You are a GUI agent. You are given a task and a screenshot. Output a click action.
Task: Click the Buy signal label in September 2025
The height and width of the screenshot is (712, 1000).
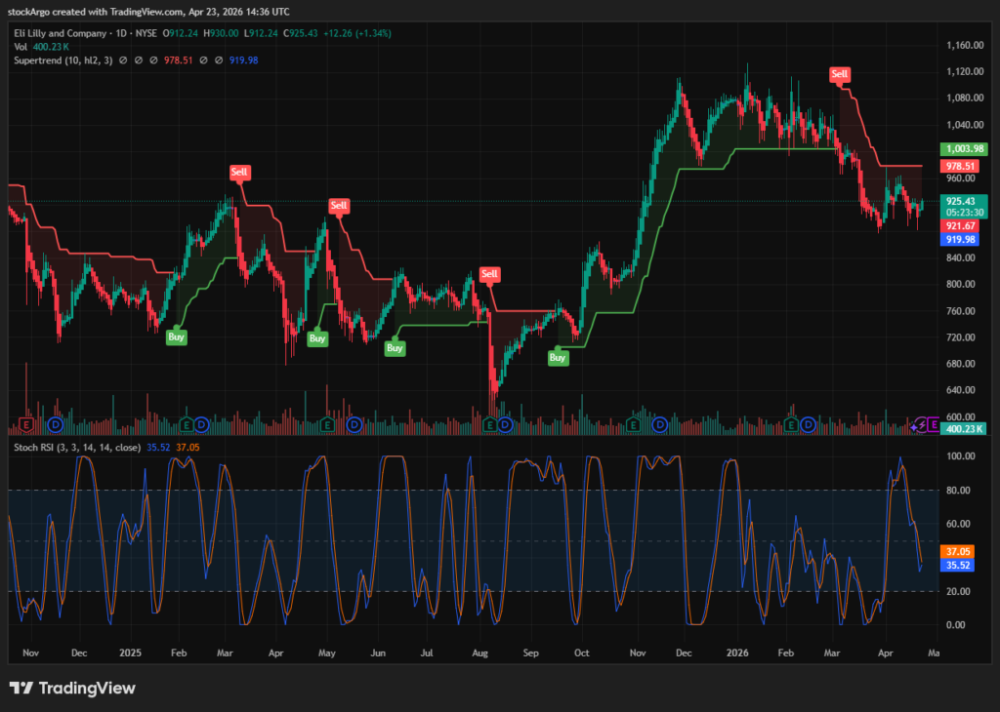pyautogui.click(x=558, y=357)
